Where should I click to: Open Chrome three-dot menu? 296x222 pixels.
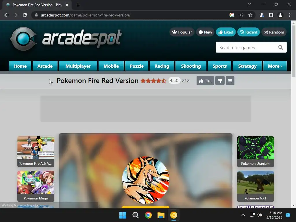[290, 15]
